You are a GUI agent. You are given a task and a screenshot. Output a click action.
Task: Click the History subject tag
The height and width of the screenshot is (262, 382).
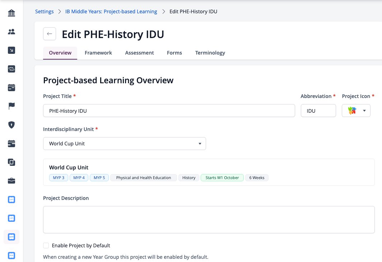point(189,178)
